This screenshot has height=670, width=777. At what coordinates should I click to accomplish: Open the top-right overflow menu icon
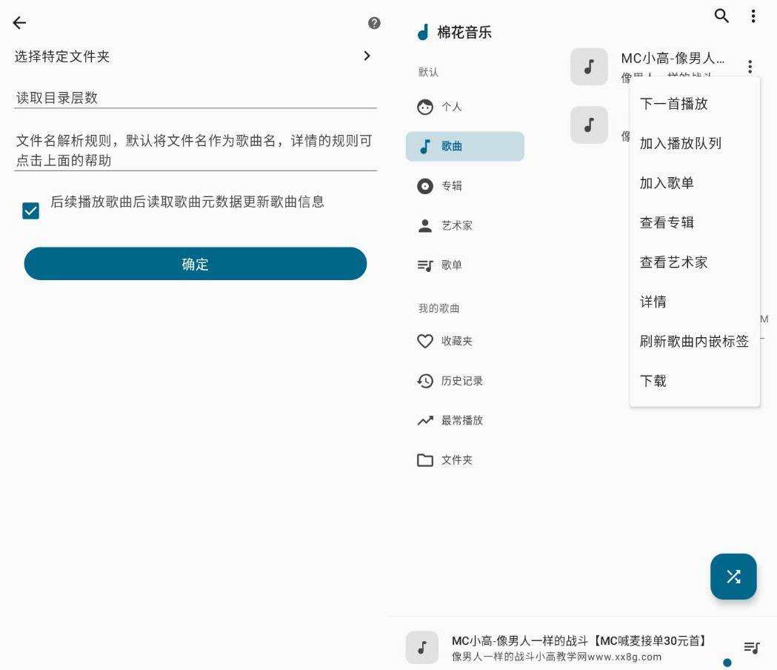click(753, 16)
